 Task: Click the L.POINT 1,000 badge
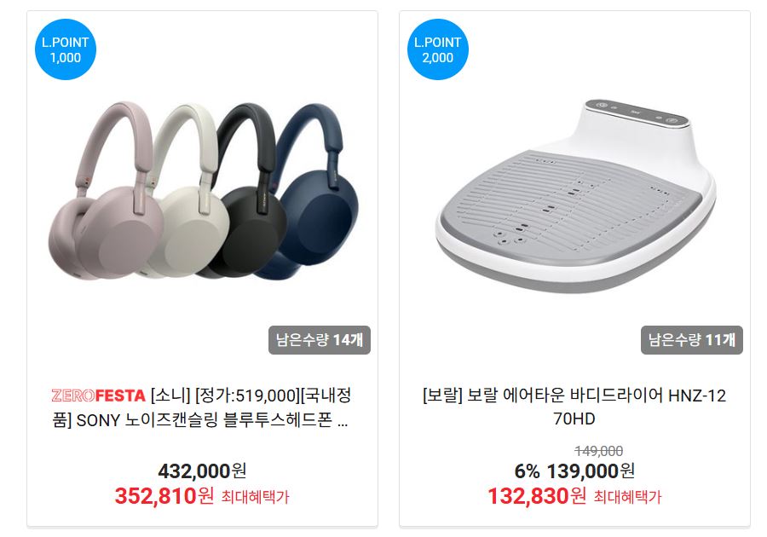[x=65, y=49]
